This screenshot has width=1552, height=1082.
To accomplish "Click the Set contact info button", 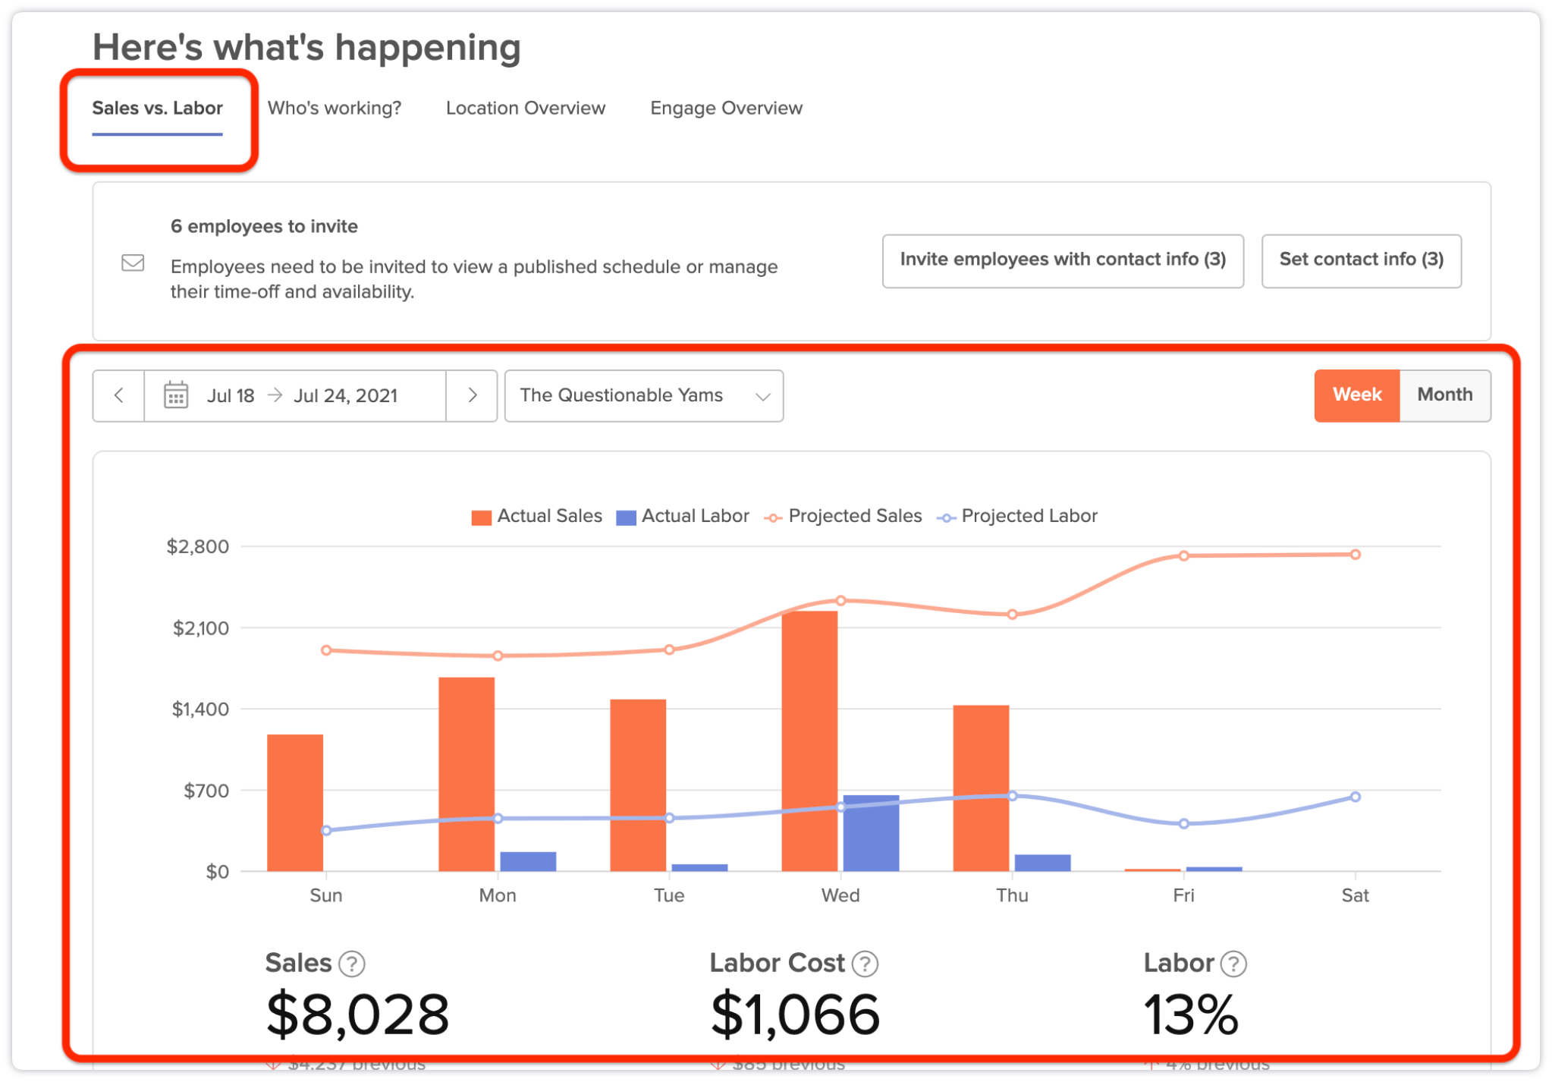I will [1361, 260].
